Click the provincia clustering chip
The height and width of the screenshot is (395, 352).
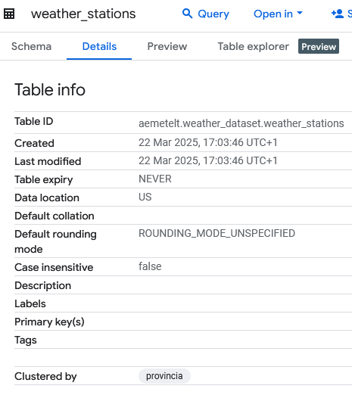coord(164,376)
